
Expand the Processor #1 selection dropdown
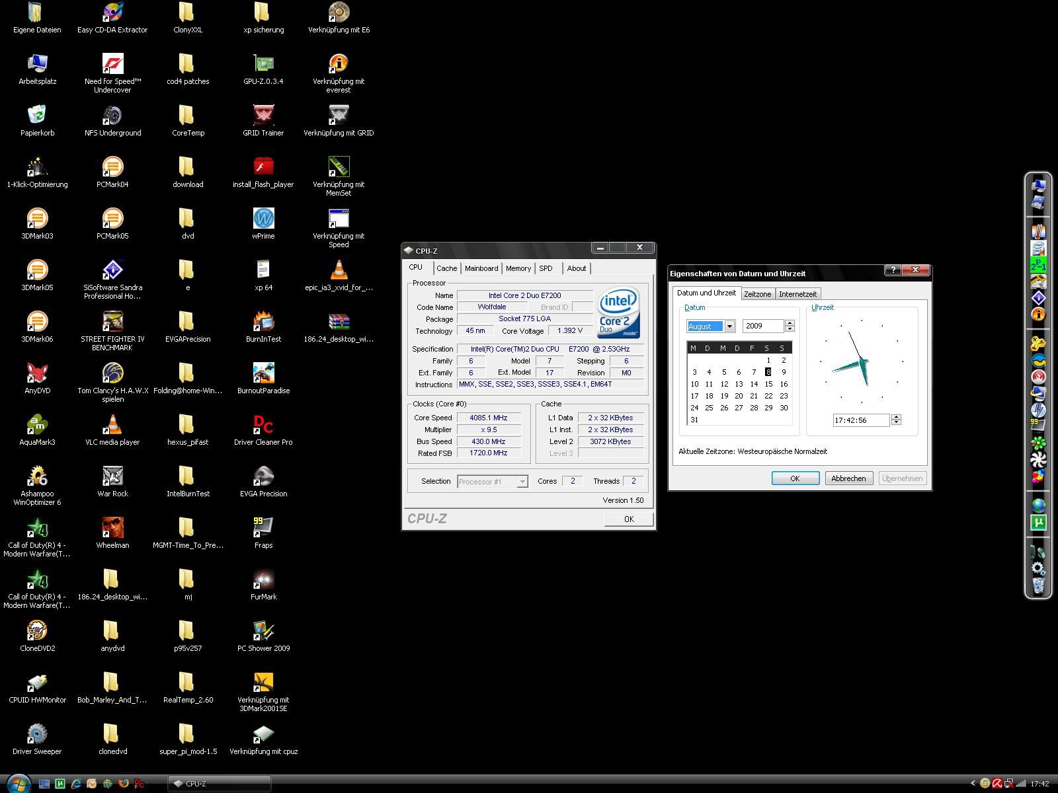pos(522,482)
